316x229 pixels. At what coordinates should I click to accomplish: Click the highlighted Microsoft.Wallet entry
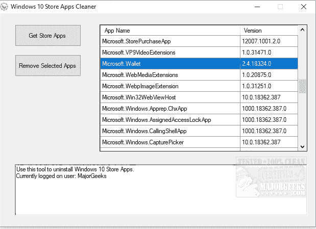[x=169, y=64]
